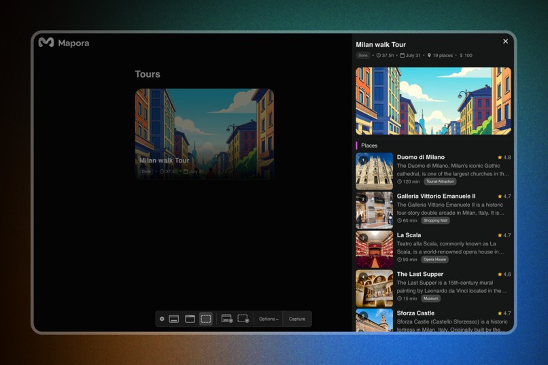This screenshot has height=365, width=548.
Task: Click the Done status badge in panel header
Action: pos(363,55)
